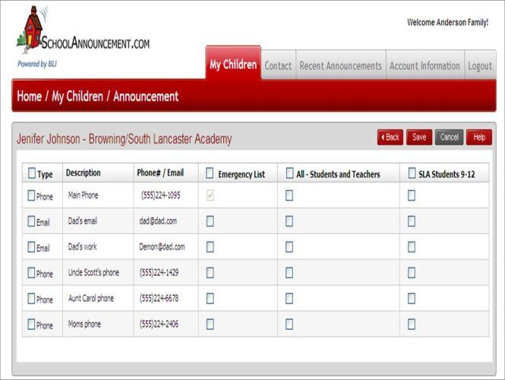Click the Jenifer Johnson student heading
The height and width of the screenshot is (380, 505).
pyautogui.click(x=124, y=139)
